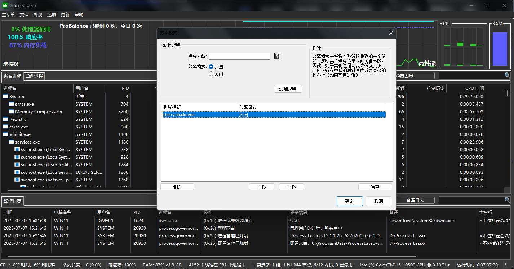The height and width of the screenshot is (269, 514).
Task: Click the 路径 column header in log
Action: (432, 212)
